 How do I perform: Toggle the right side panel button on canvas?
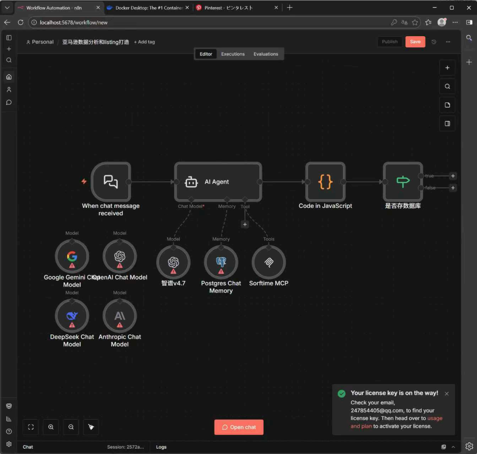point(447,124)
